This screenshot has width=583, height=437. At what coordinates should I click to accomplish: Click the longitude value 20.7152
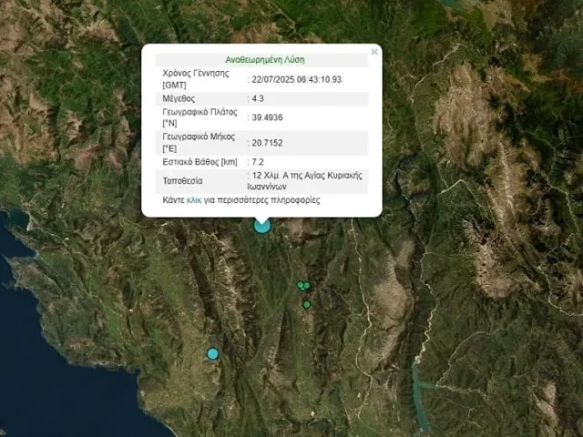coord(269,142)
